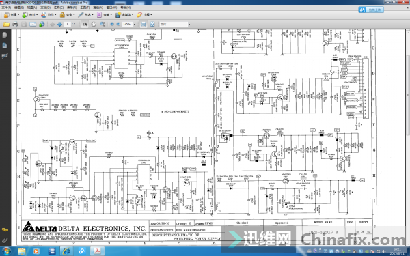Click the Open folder icon in toolbar

(6, 25)
